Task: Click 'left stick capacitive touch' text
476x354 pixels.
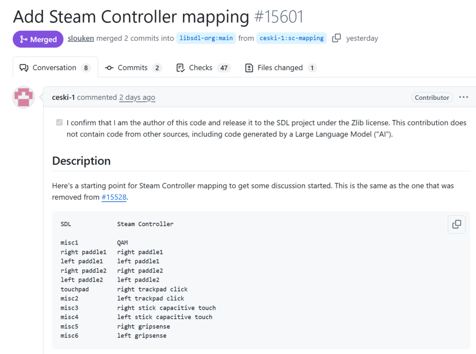Action: click(165, 317)
